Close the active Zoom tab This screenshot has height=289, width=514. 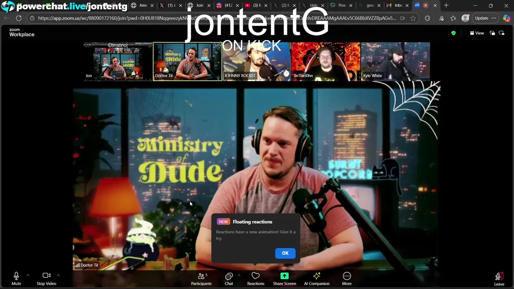point(435,6)
